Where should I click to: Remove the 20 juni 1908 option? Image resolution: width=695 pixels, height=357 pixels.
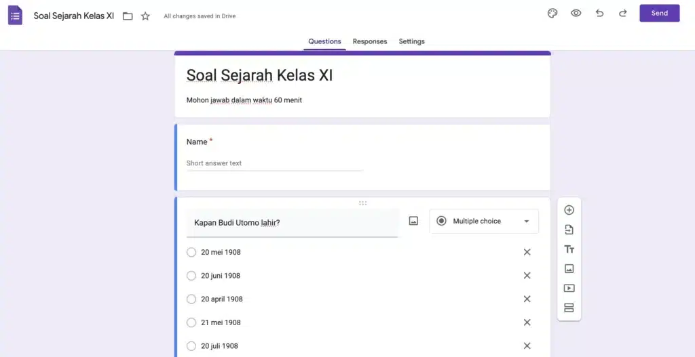[527, 276]
